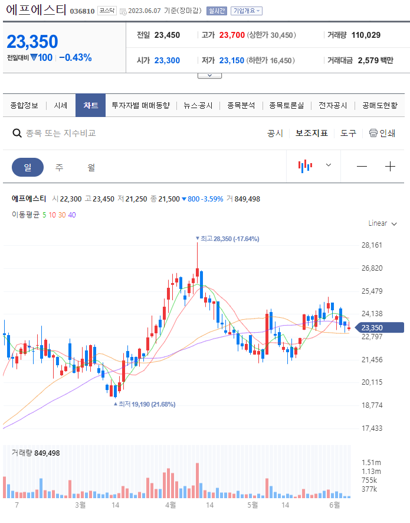This screenshot has height=523, width=410.
Task: Zoom in the chart with plus
Action: tap(390, 167)
